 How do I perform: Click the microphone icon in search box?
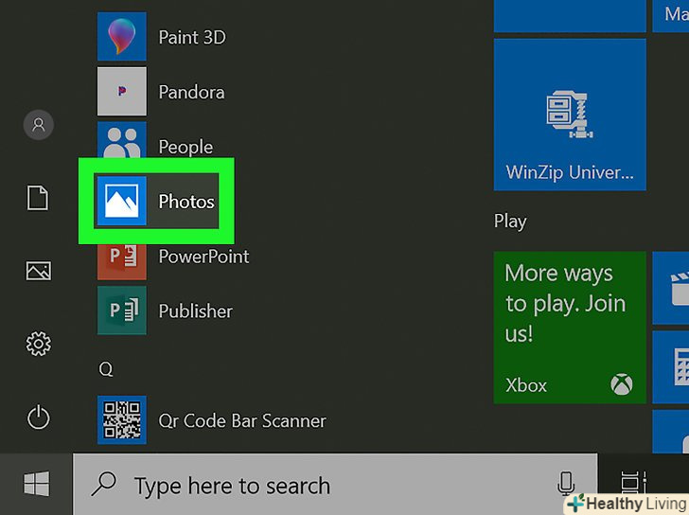[x=566, y=484]
